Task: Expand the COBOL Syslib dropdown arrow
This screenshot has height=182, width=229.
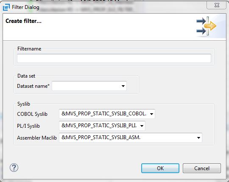Action: tap(151, 114)
